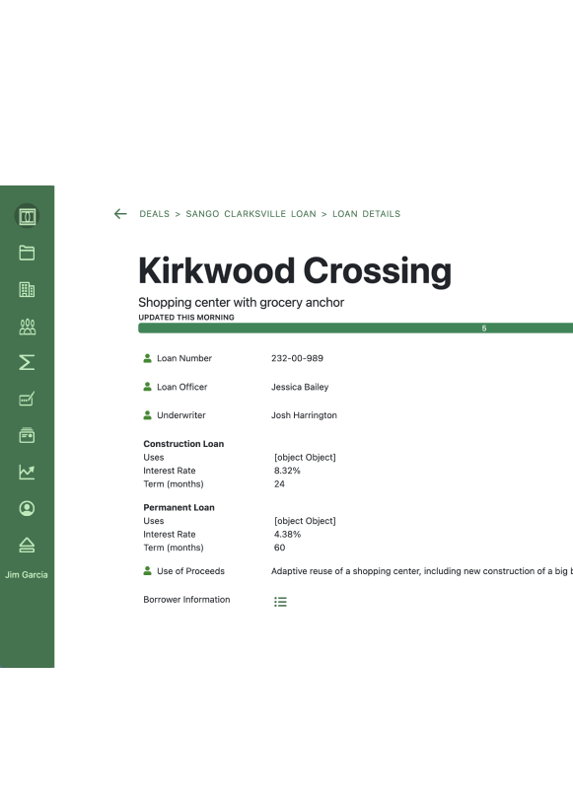Select the wallet card icon in the sidebar
This screenshot has height=808, width=573.
27,435
